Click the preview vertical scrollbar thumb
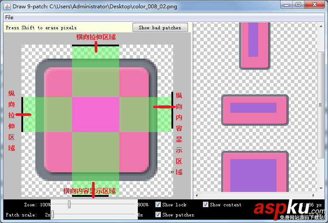328x223 pixels. 321,105
